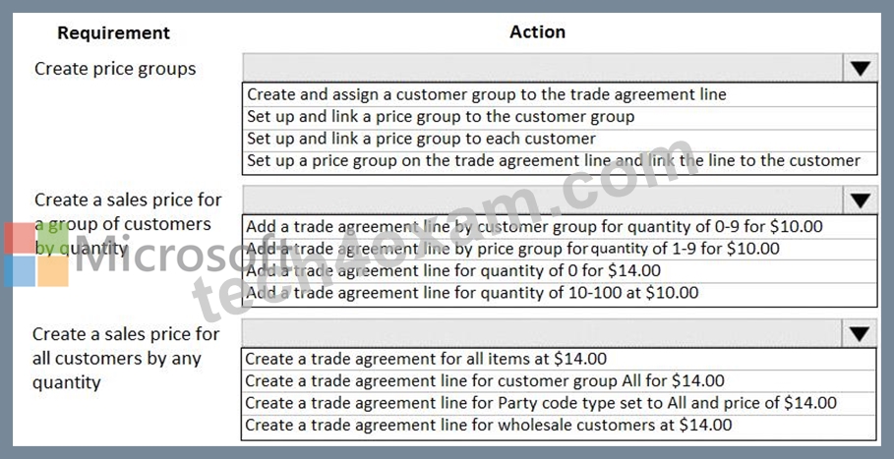
Task: Click the Microsoft logo watermark
Action: [x=36, y=255]
